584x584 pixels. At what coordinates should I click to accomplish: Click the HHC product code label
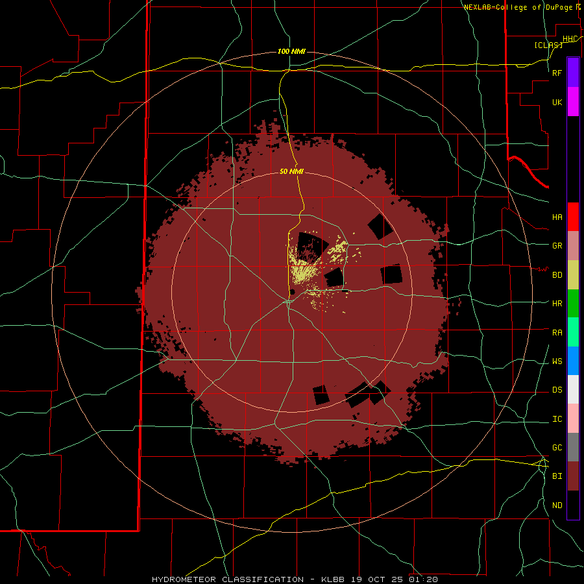(570, 39)
